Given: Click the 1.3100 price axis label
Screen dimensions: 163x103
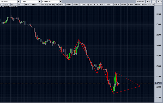Looking at the screenshot, I should (158, 76).
